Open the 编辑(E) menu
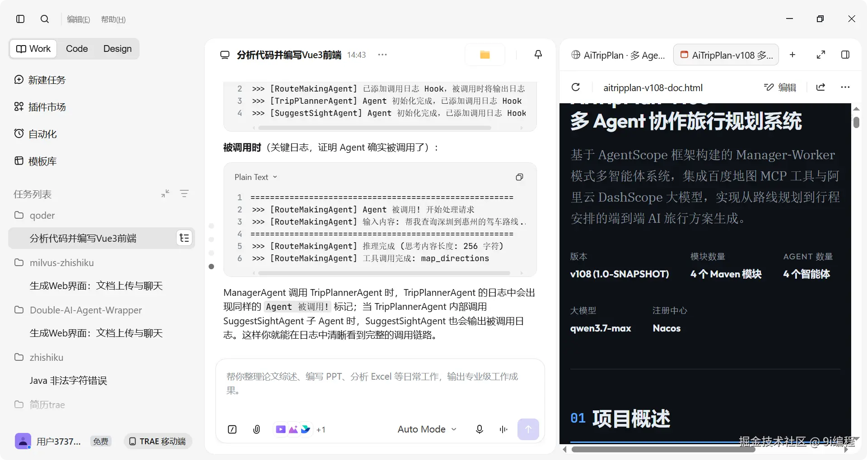Viewport: 867px width, 460px height. point(79,19)
